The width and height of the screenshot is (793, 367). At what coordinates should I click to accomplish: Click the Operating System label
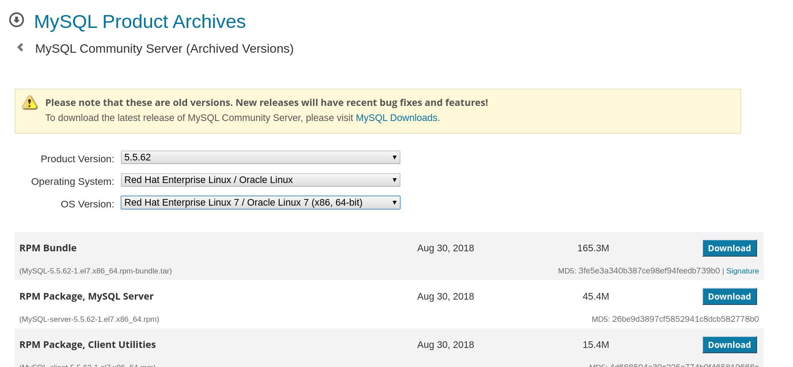[73, 182]
